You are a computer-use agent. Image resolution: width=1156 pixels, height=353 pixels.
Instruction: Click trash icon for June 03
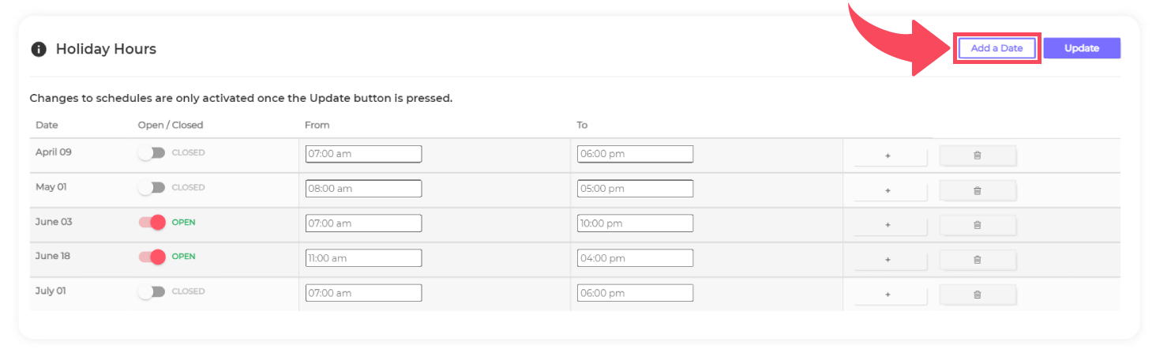tap(977, 225)
